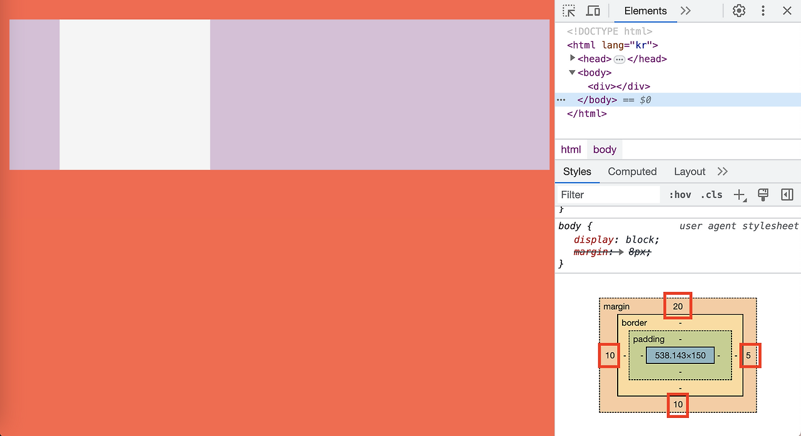Close the DevTools panel
Viewport: 801px width, 436px height.
click(x=787, y=11)
